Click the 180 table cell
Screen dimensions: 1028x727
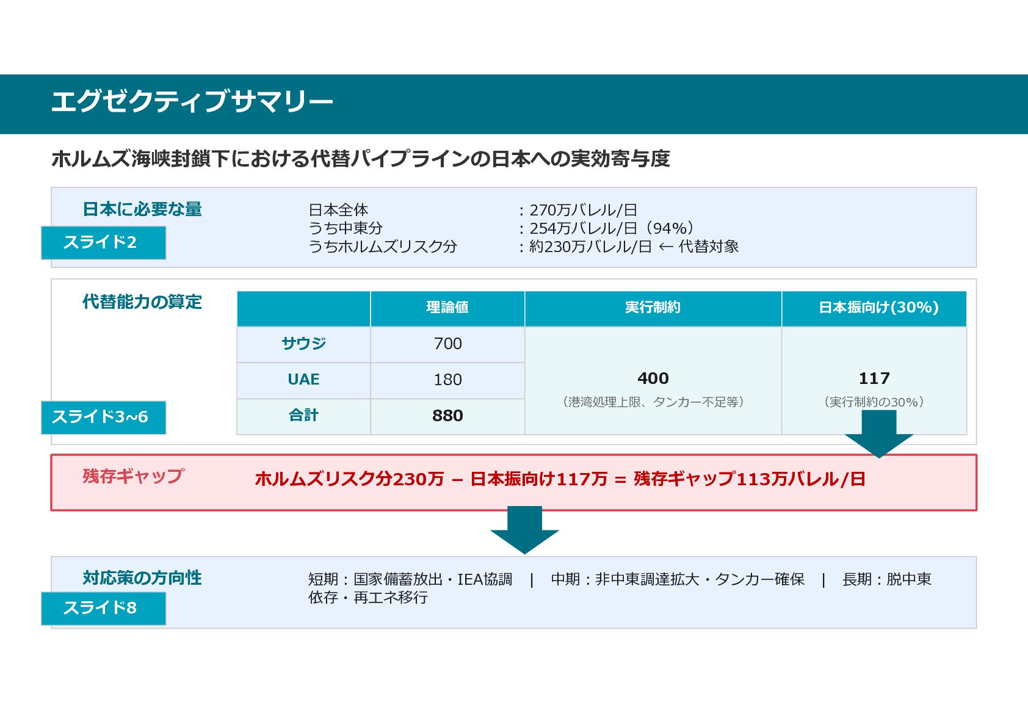pos(447,380)
